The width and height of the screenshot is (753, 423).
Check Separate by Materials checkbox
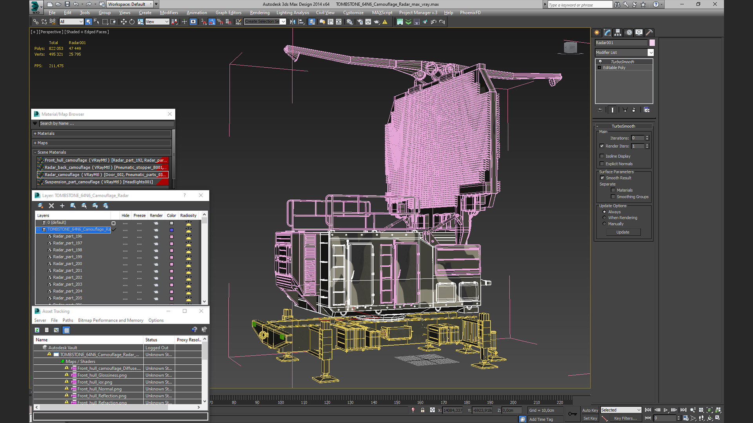(613, 190)
